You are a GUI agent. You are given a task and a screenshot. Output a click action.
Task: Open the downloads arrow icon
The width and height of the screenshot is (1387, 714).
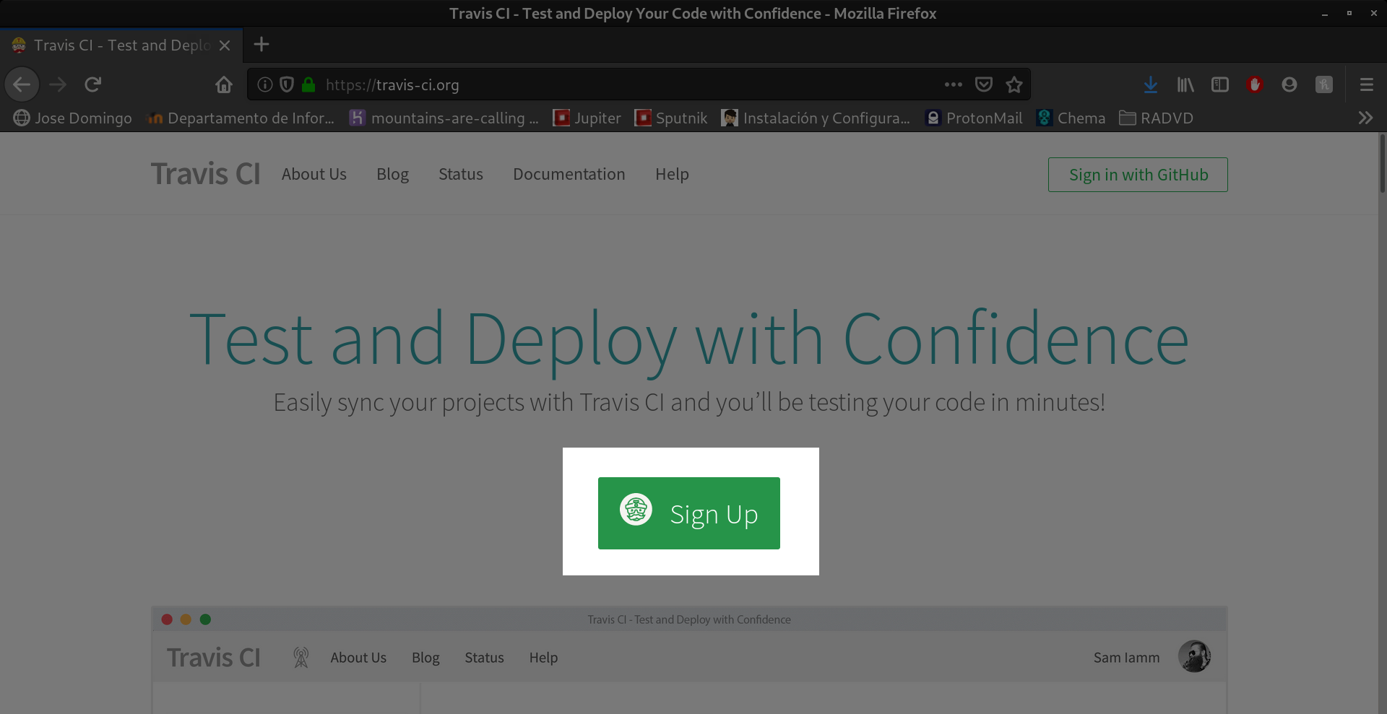[1151, 84]
